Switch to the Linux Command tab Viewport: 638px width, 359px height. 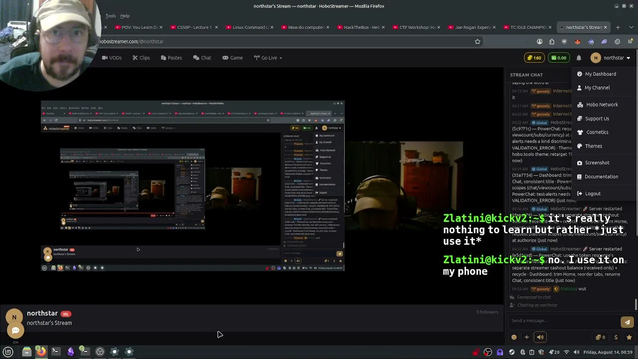point(250,27)
